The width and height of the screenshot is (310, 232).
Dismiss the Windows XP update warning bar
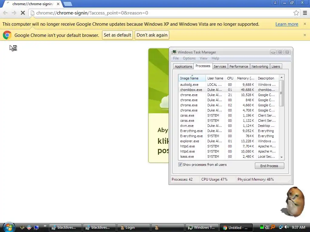pos(305,24)
